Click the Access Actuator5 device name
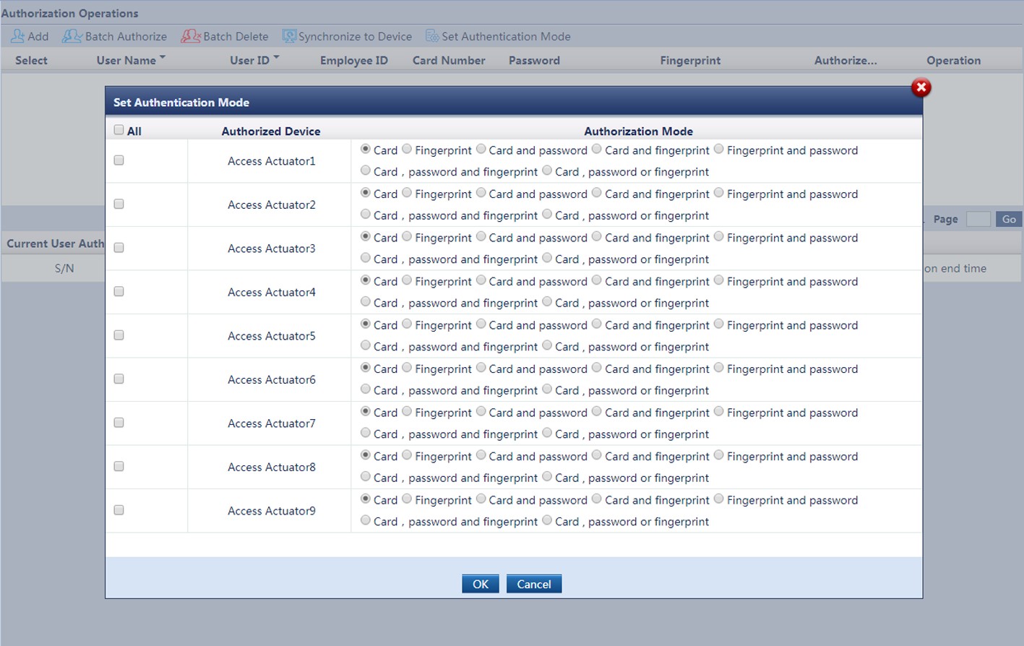This screenshot has height=646, width=1024. [272, 336]
